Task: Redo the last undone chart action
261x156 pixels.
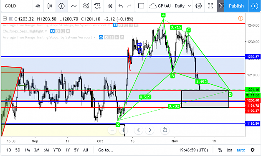Action: [129, 6]
